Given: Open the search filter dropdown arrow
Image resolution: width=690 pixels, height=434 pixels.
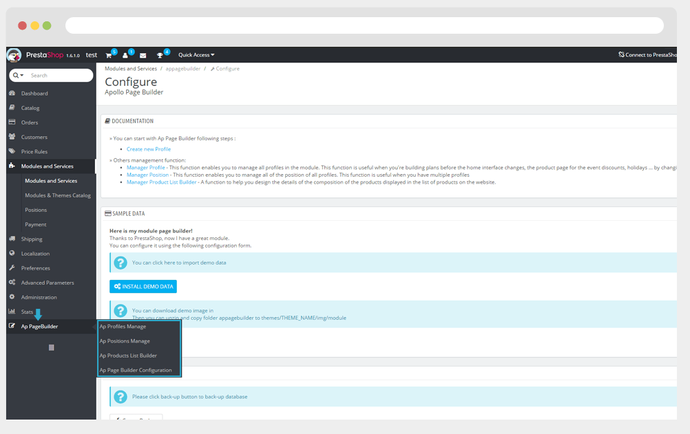Looking at the screenshot, I should click(19, 76).
